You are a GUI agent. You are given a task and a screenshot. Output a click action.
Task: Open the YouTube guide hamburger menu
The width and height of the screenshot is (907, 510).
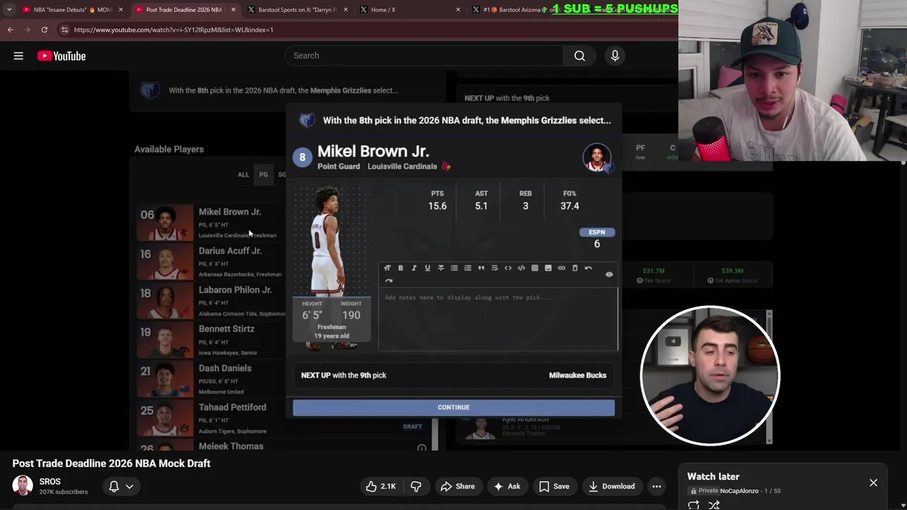click(18, 56)
